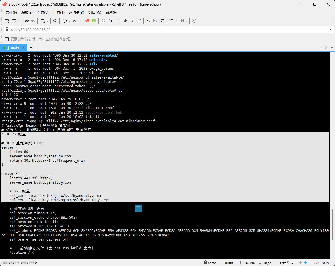Click the NUM indicator in the status bar
Viewport: 335px width, 266px height.
click(x=326, y=263)
